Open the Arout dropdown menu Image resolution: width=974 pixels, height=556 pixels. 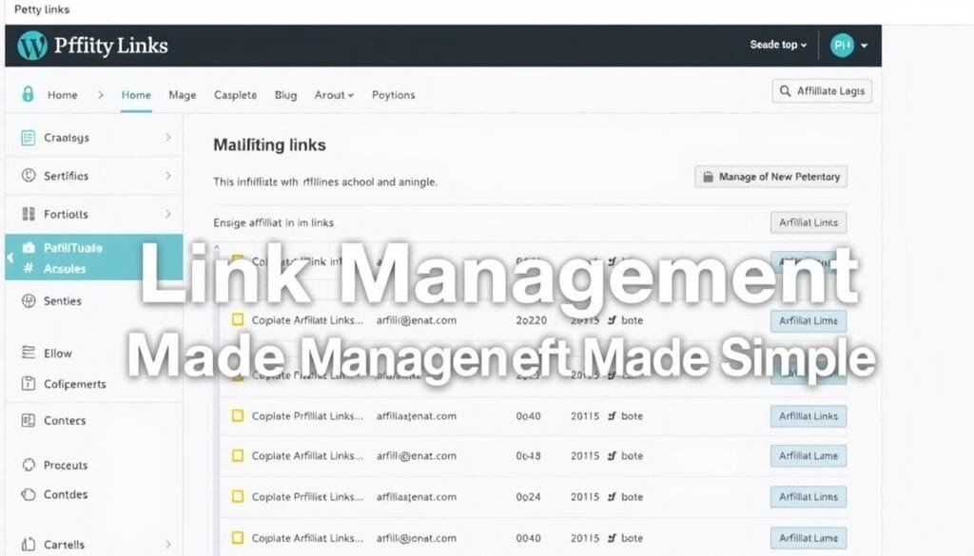tap(334, 95)
